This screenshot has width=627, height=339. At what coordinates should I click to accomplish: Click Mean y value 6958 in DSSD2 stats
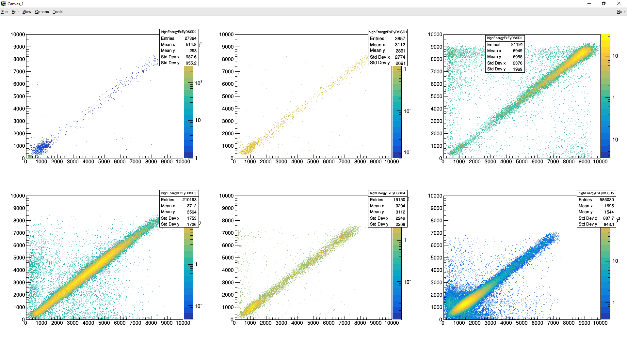[x=518, y=57]
